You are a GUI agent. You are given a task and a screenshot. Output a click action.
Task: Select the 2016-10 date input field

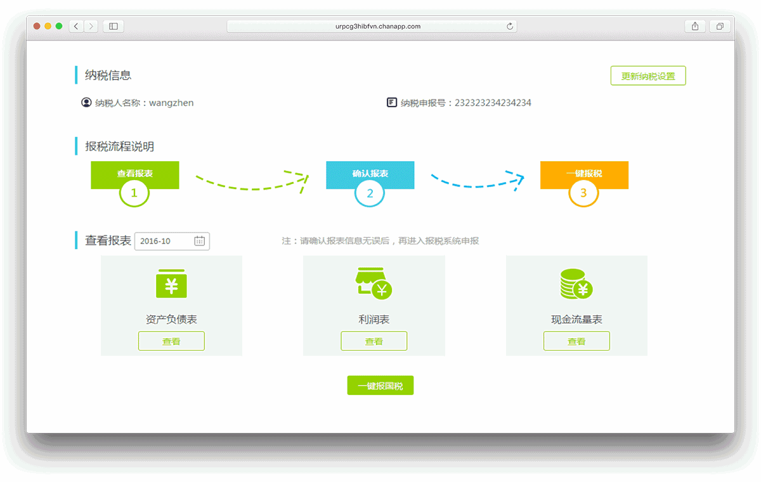(x=164, y=241)
